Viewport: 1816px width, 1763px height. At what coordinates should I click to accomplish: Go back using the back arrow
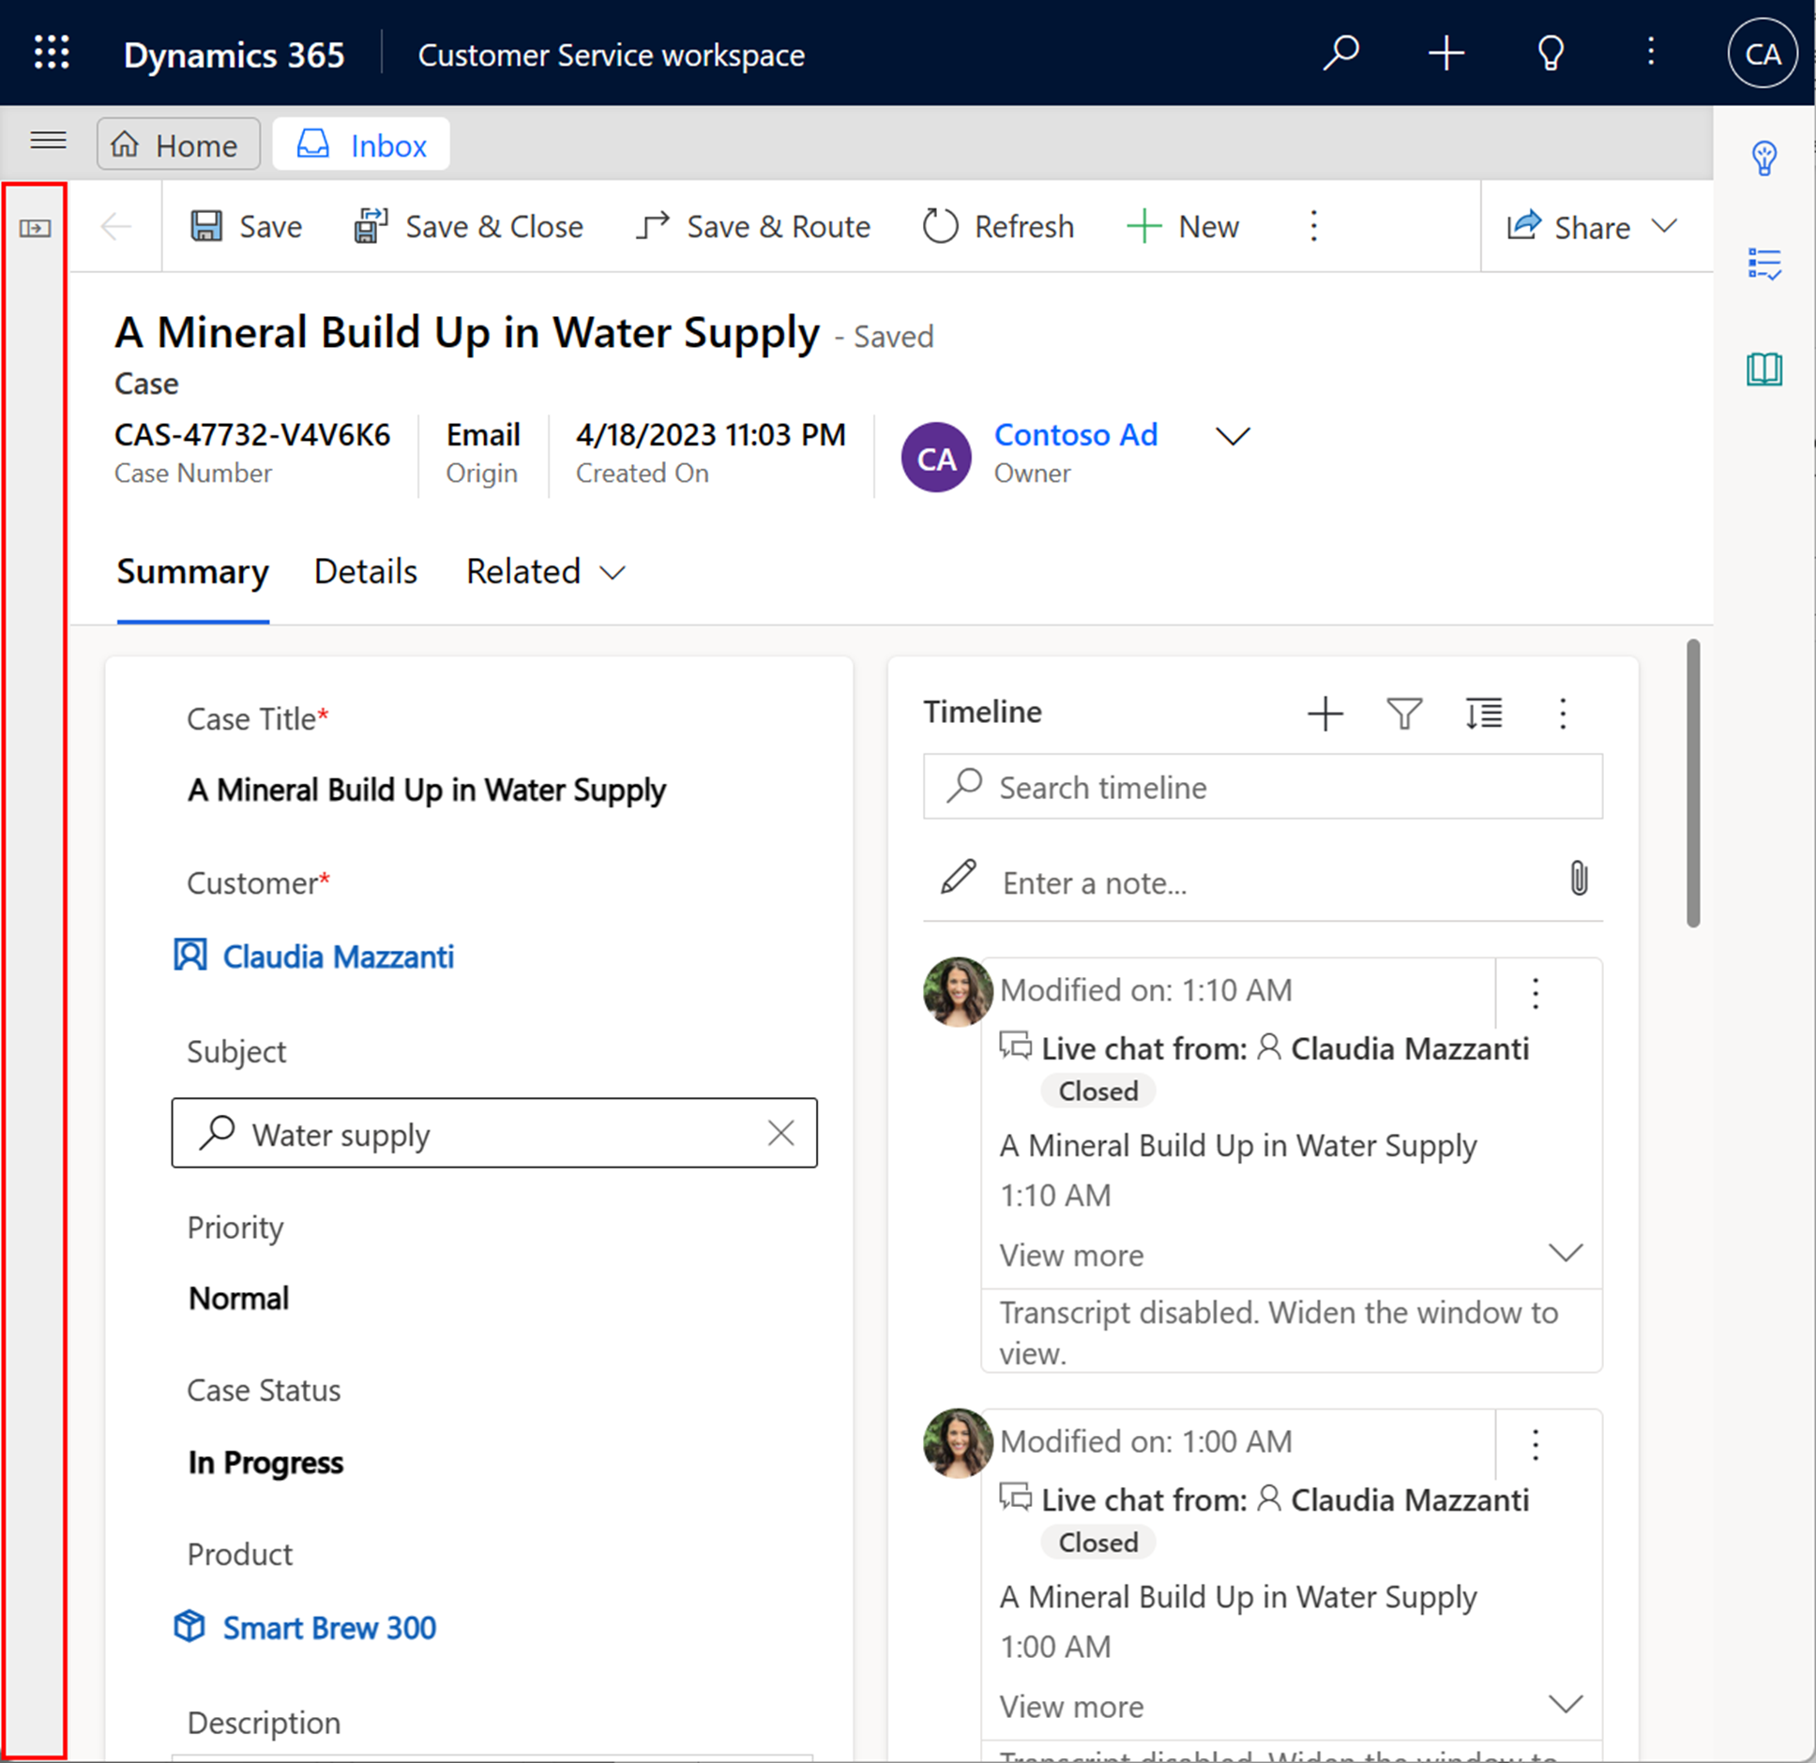[116, 226]
